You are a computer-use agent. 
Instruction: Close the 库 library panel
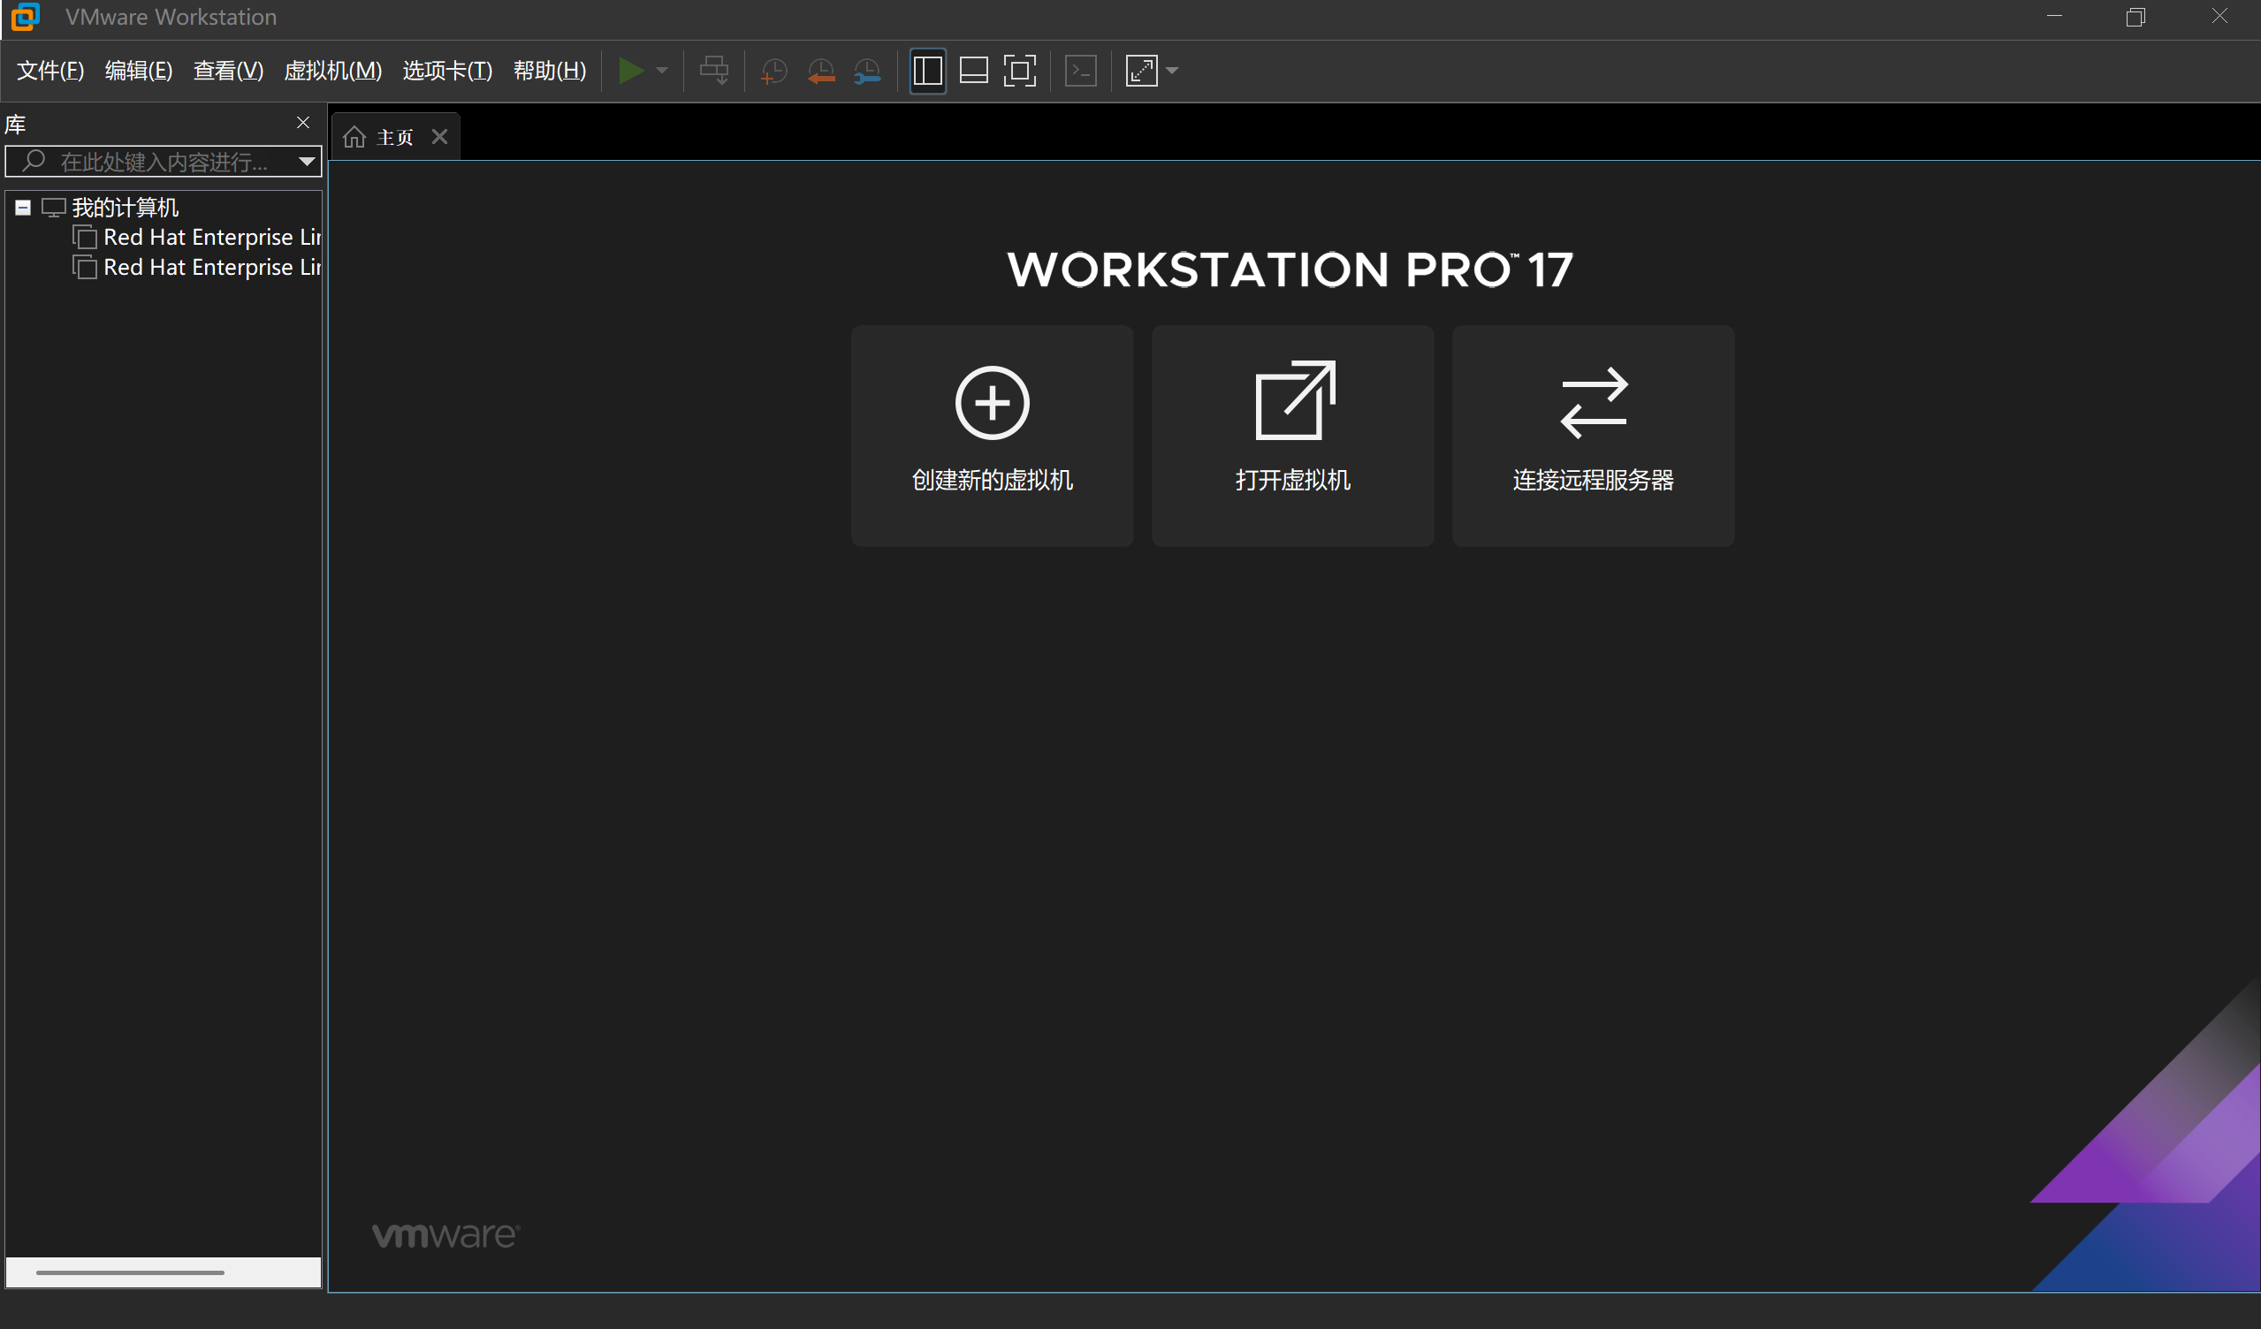click(303, 123)
